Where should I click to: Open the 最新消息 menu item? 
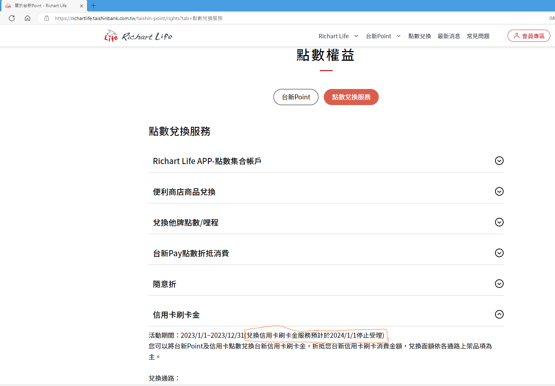pos(449,36)
